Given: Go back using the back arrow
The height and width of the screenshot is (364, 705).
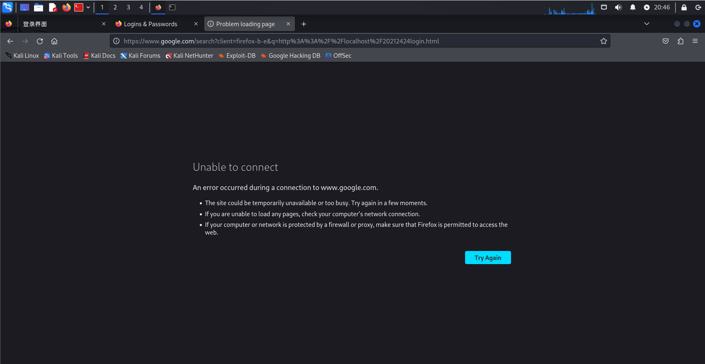Looking at the screenshot, I should 10,41.
